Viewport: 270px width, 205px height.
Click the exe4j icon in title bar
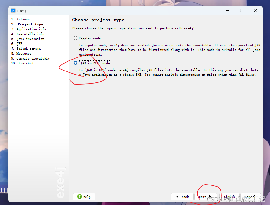(x=13, y=10)
